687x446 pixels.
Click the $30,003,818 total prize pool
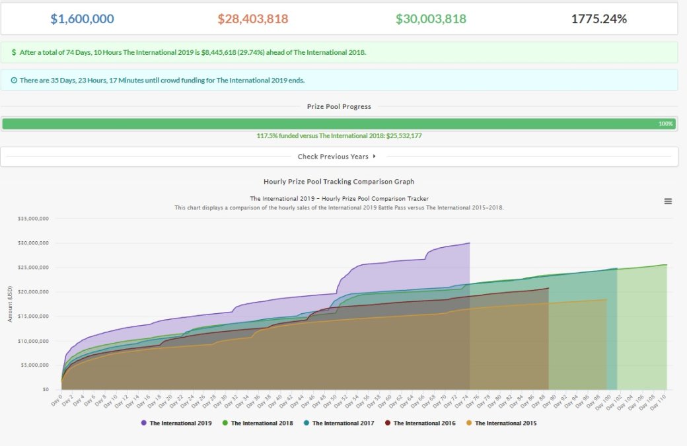(x=431, y=19)
